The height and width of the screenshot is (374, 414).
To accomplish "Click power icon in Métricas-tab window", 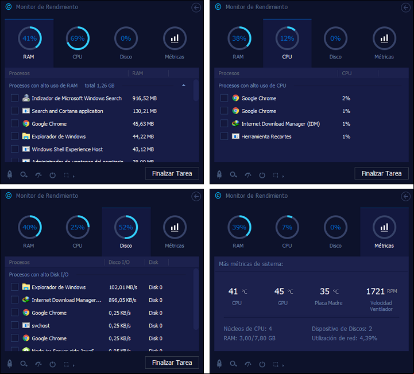I will (262, 364).
